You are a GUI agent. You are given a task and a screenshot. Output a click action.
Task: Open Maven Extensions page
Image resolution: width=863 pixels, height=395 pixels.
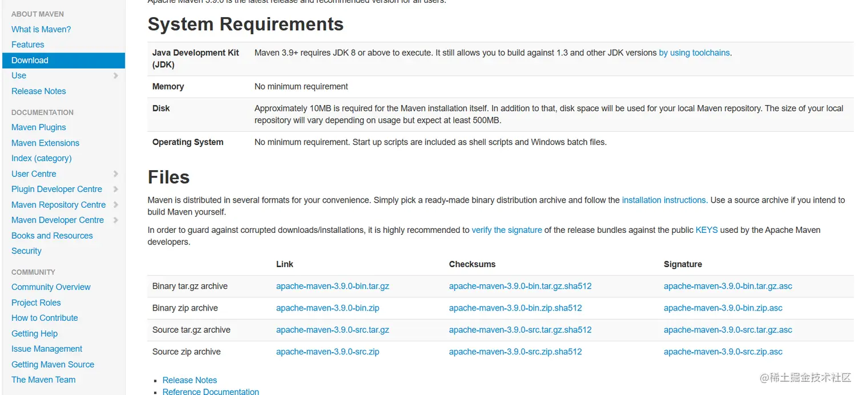[45, 143]
